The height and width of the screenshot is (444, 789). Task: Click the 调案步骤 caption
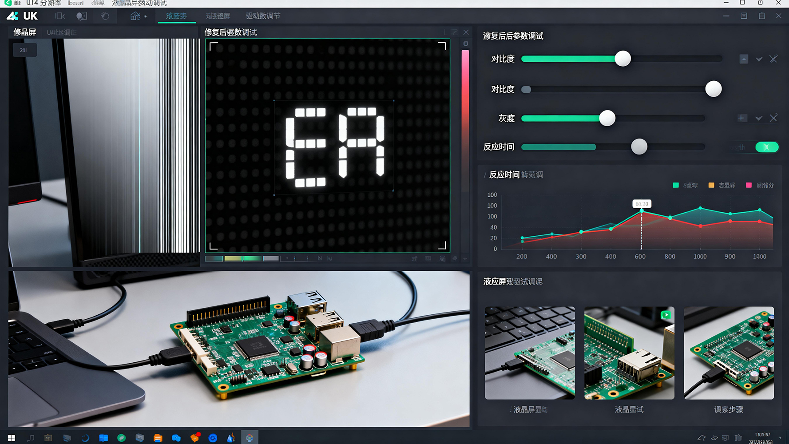(729, 409)
